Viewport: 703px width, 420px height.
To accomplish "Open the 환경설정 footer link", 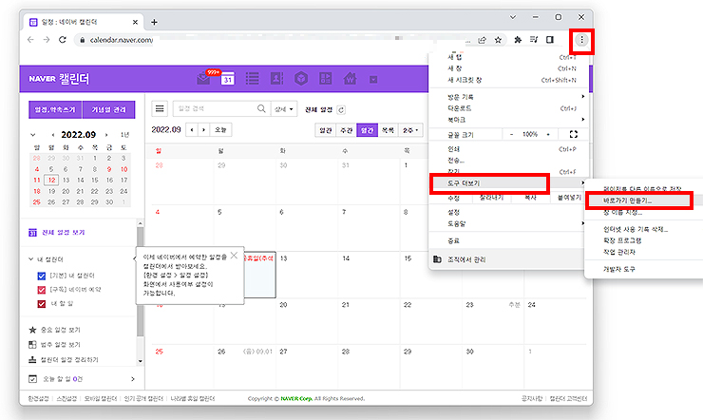I will (x=38, y=398).
